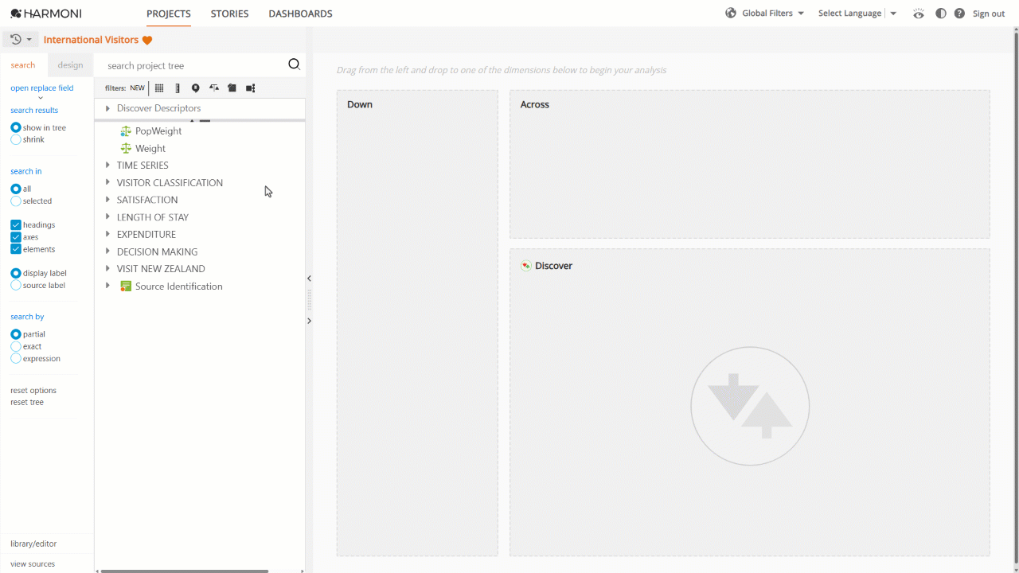Open the DASHBOARDS tab
The width and height of the screenshot is (1019, 573).
300,14
